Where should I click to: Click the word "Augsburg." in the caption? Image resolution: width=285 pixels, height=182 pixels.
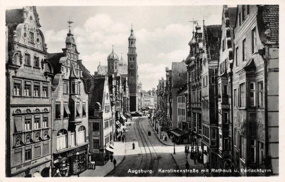coord(141,171)
